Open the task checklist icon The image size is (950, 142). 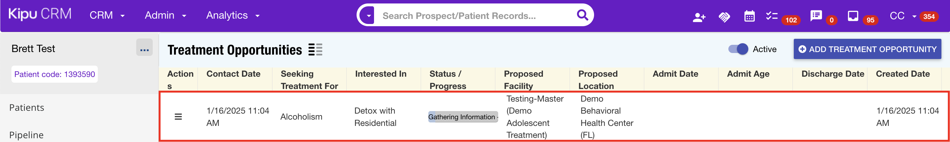point(772,16)
